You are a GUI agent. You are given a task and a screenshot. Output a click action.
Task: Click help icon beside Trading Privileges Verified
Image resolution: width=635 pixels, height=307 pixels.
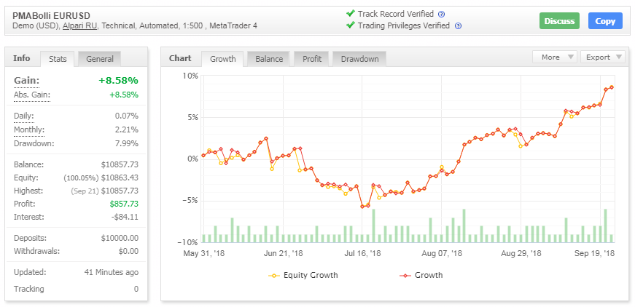[x=458, y=26]
